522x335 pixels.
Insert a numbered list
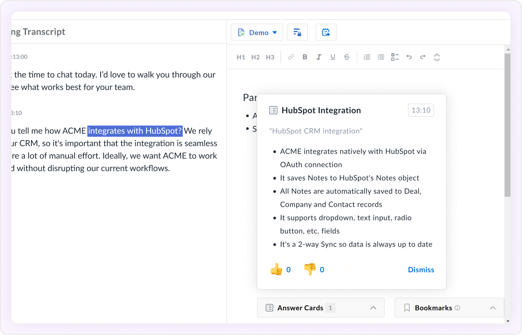pos(367,57)
